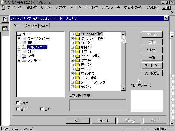Click the HTML関係 folder icon
The width and height of the screenshot is (175, 131).
(77, 78)
